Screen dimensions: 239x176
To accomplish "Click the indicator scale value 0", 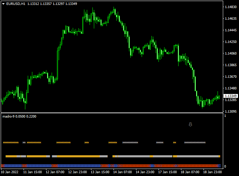I will click(x=225, y=166).
